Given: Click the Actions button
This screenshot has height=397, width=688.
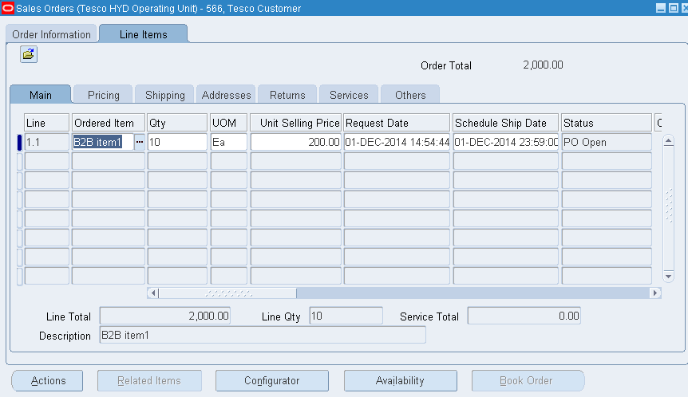Looking at the screenshot, I should [47, 380].
